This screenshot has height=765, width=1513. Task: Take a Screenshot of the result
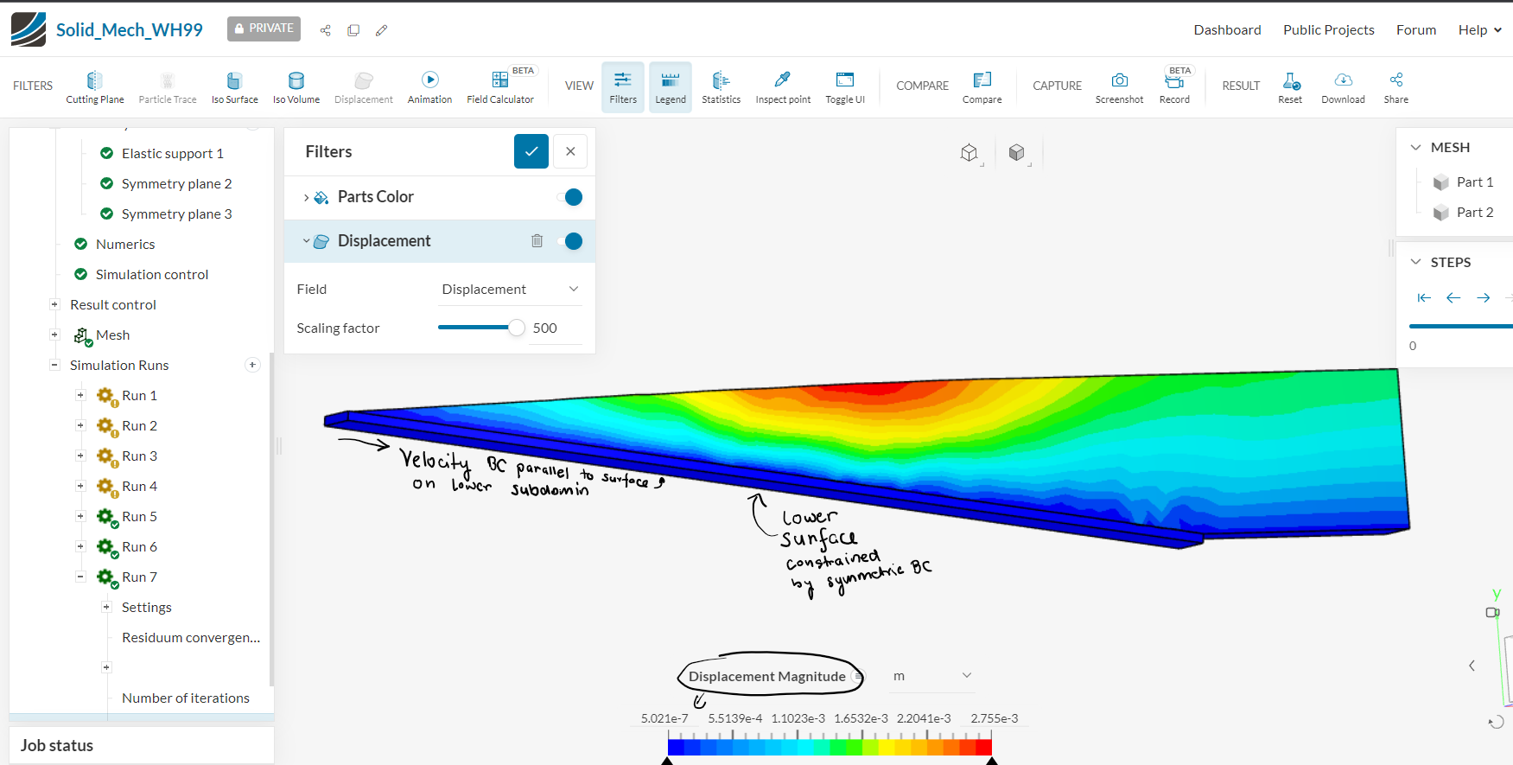tap(1120, 87)
